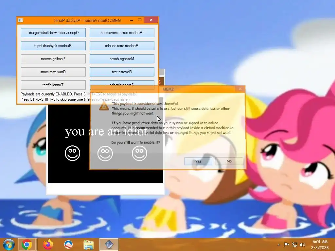
Task: Open the network status tray icon
Action: [x=295, y=245]
